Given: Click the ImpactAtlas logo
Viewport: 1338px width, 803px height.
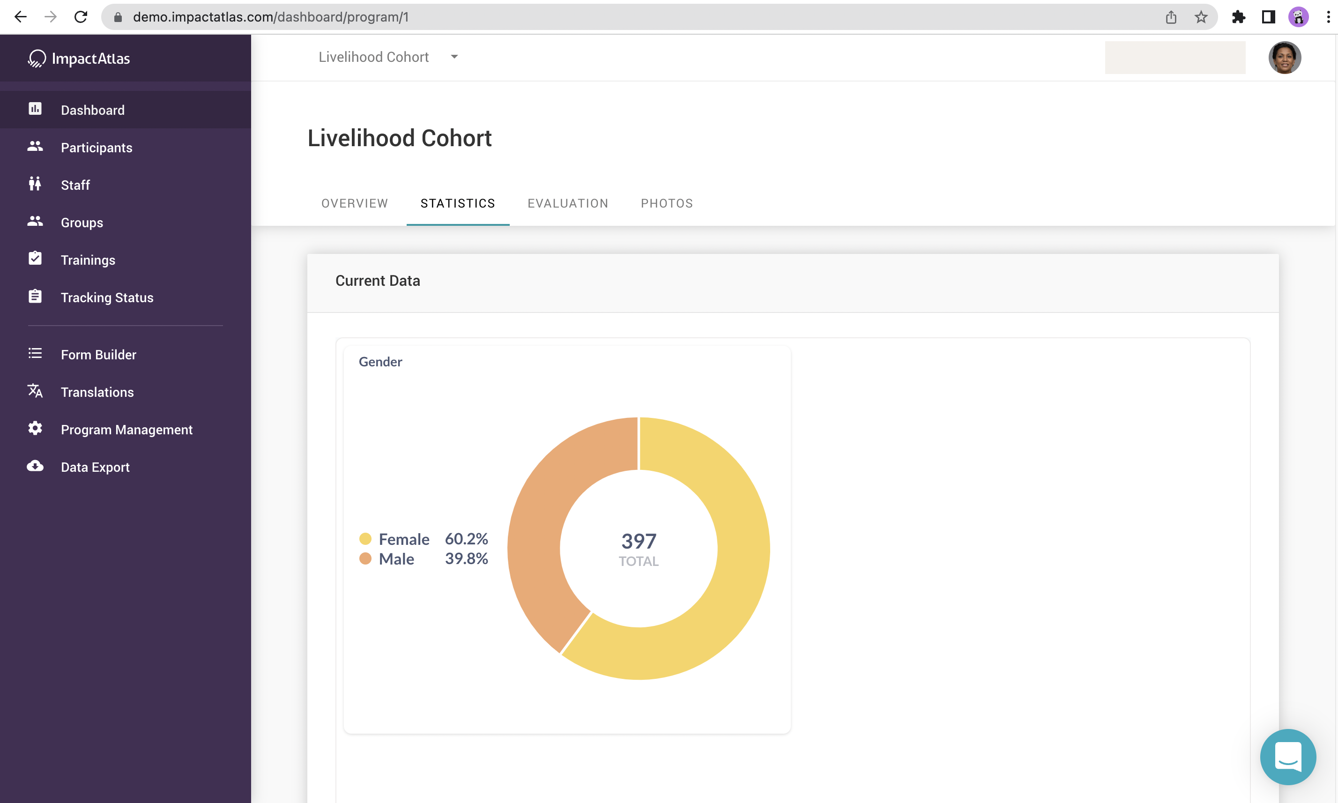Looking at the screenshot, I should 80,59.
